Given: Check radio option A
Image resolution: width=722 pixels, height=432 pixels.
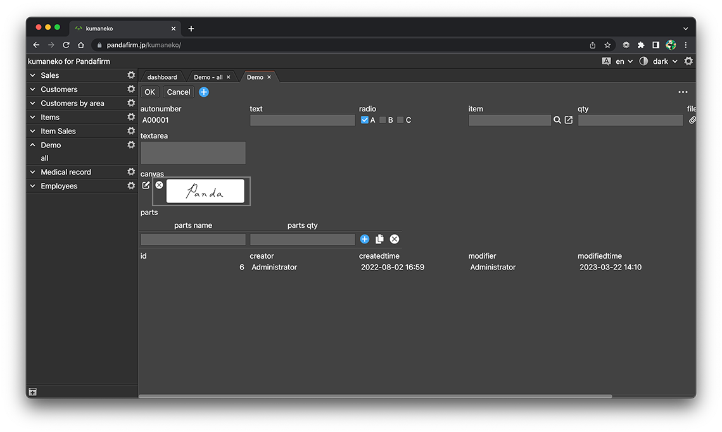Looking at the screenshot, I should coord(365,120).
